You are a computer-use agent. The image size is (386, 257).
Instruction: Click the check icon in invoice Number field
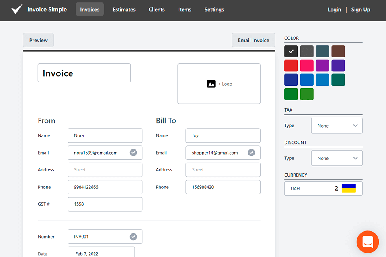pyautogui.click(x=133, y=237)
